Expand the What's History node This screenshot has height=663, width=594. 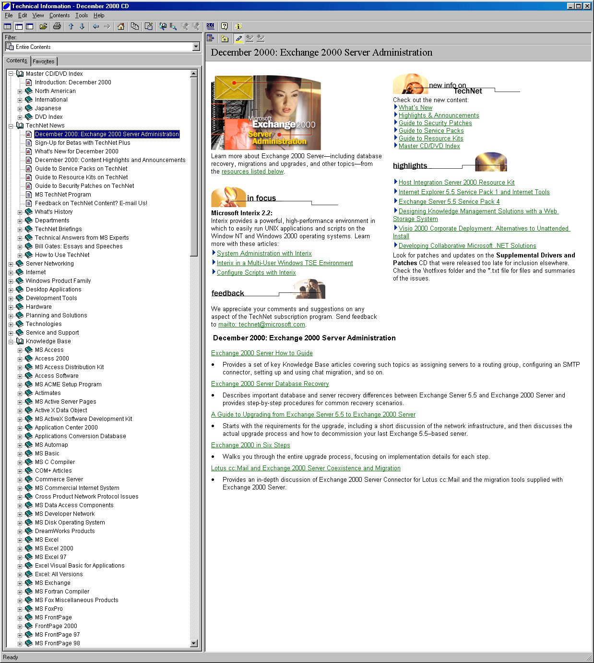click(20, 212)
